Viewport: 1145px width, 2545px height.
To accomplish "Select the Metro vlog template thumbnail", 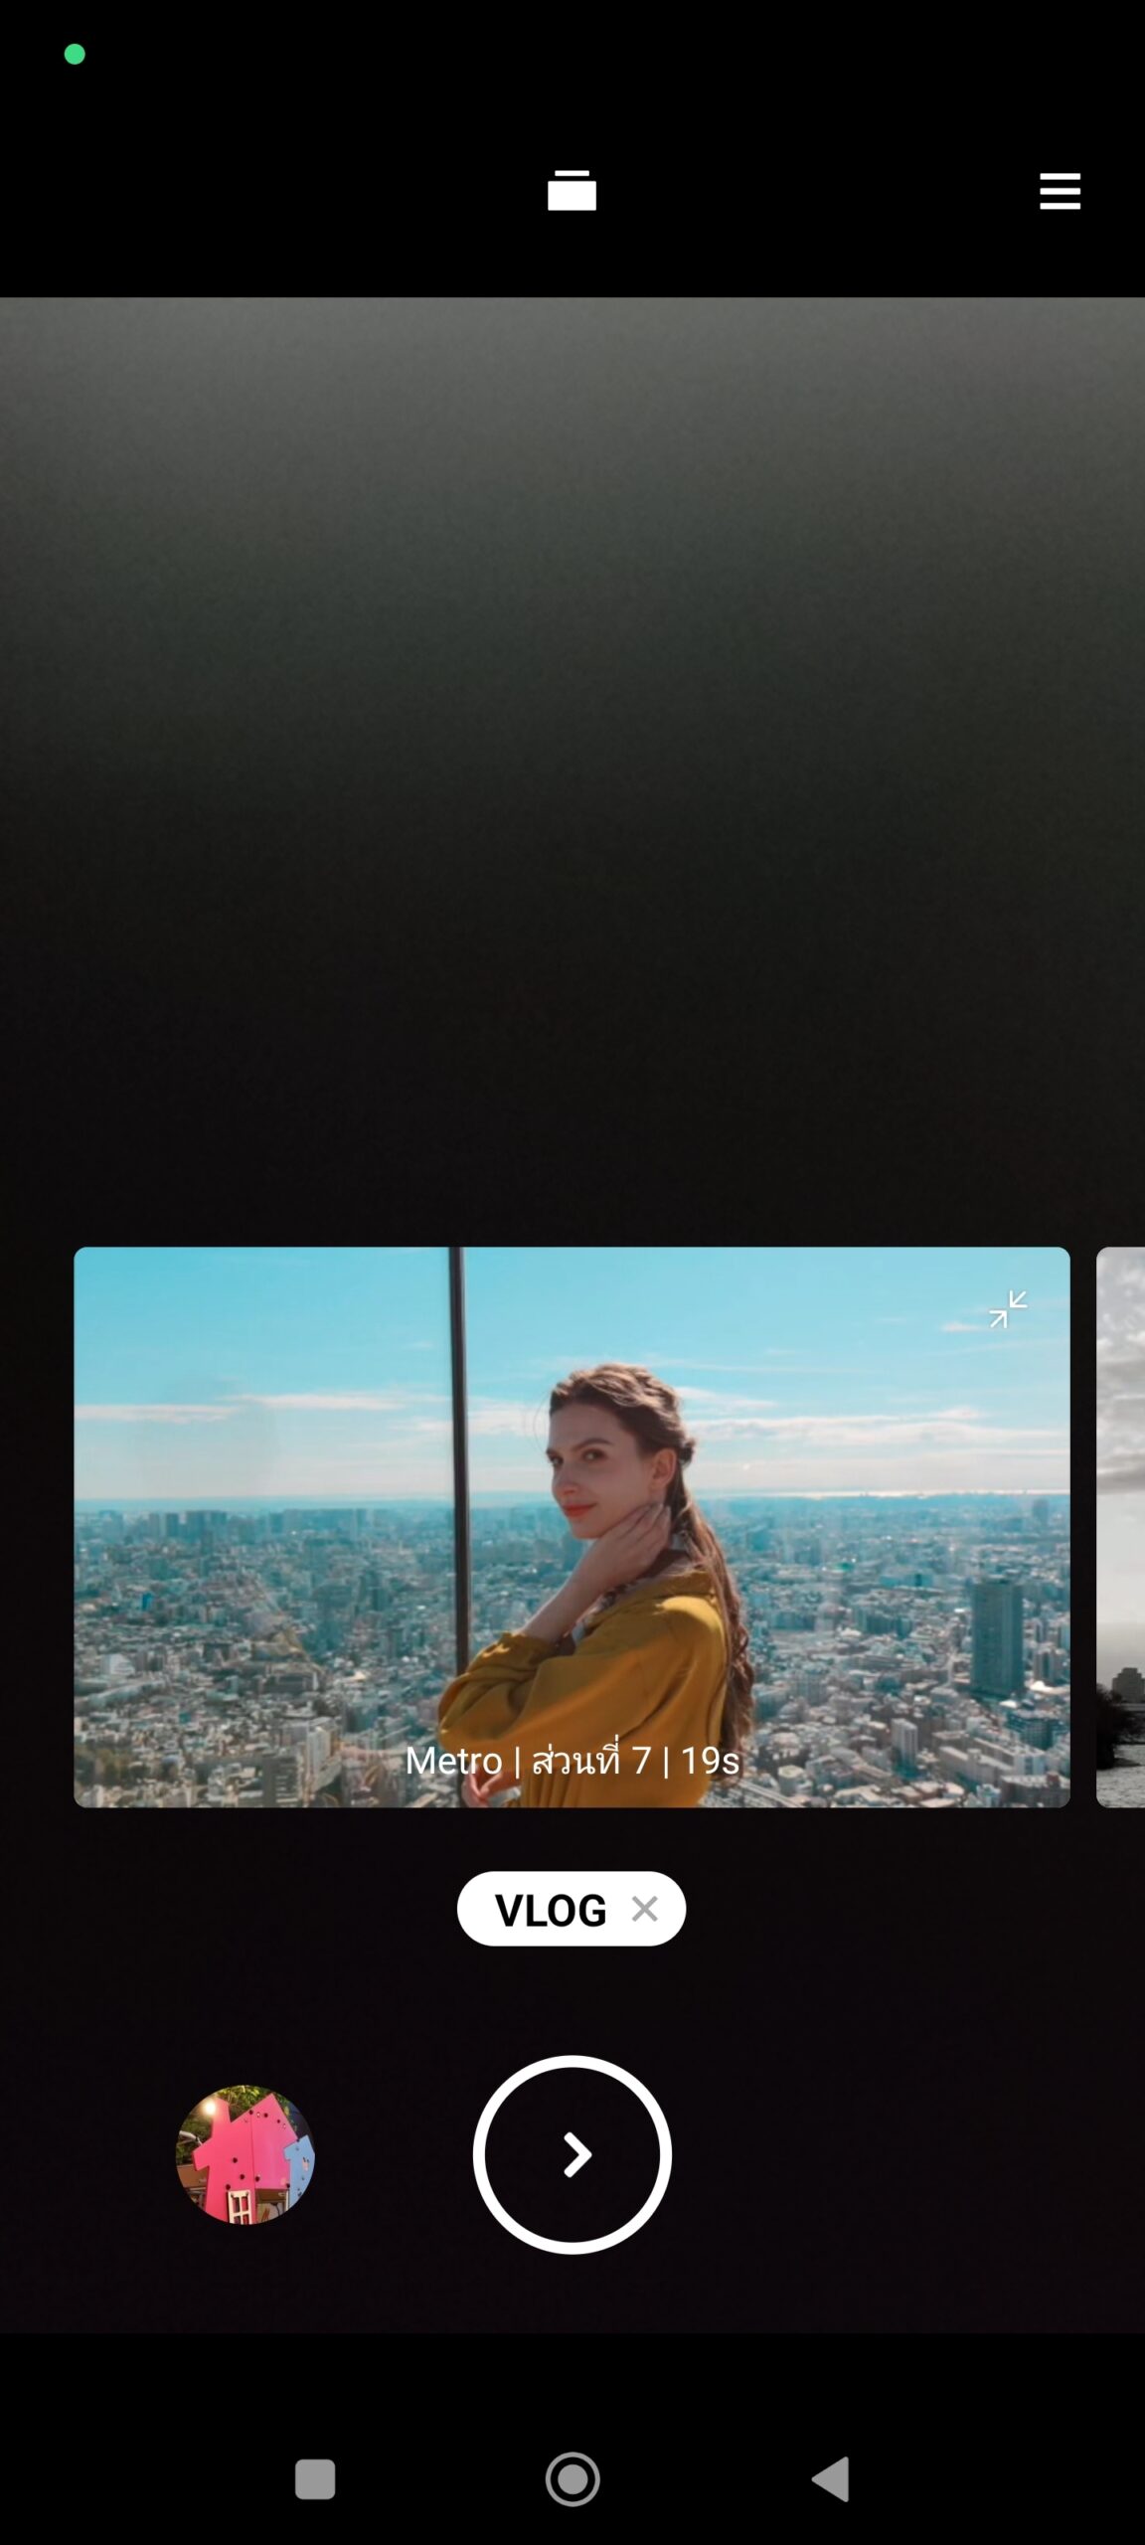I will tap(572, 1527).
